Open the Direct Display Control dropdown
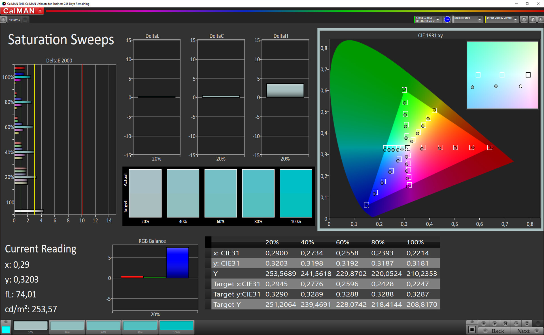544x335 pixels. pyautogui.click(x=515, y=20)
